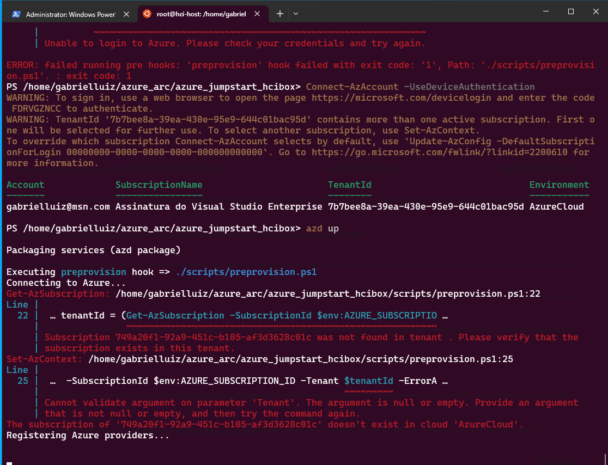Screen dimensions: 608x465
Task: Close the Administrator PowerShell tab
Action: pos(126,15)
